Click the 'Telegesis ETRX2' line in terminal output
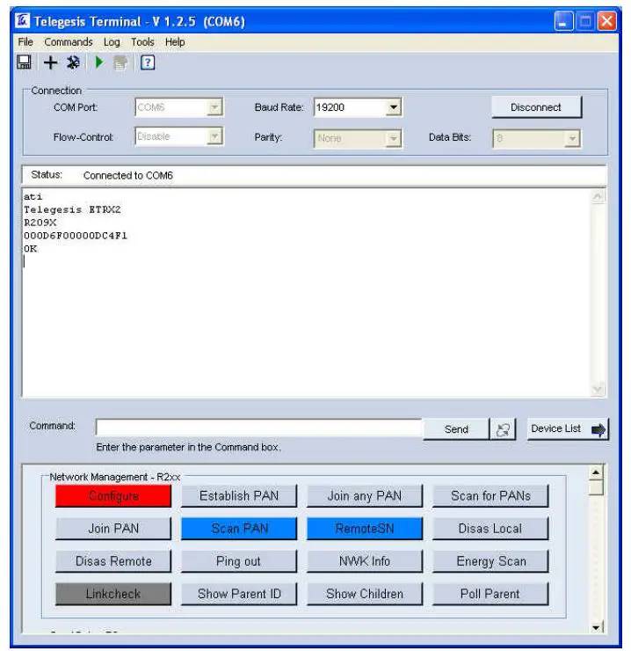Viewport: 631px width, 651px height. pyautogui.click(x=72, y=209)
